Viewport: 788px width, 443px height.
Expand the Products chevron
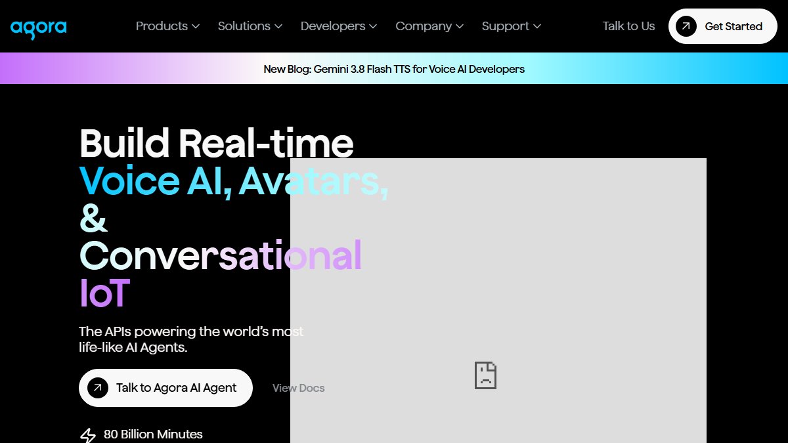point(195,26)
